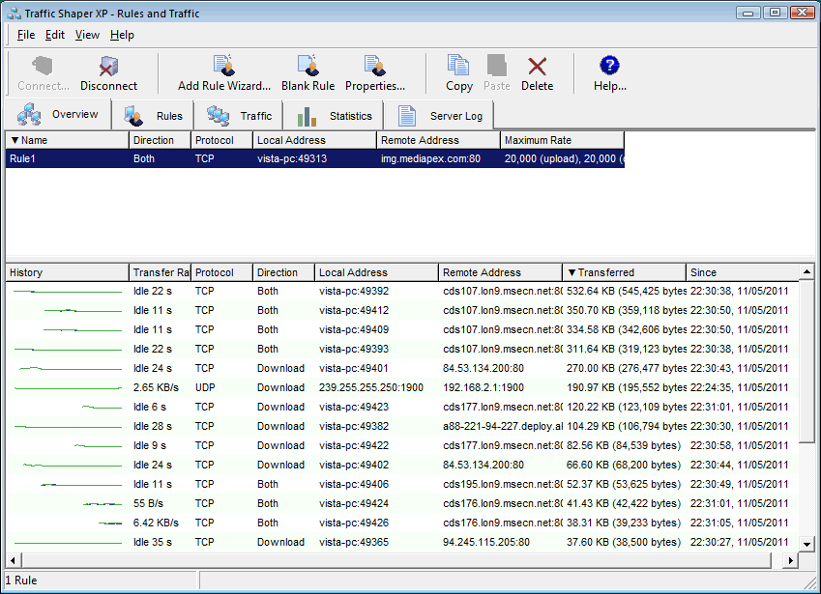Open the File menu
This screenshot has height=594, width=821.
(26, 35)
